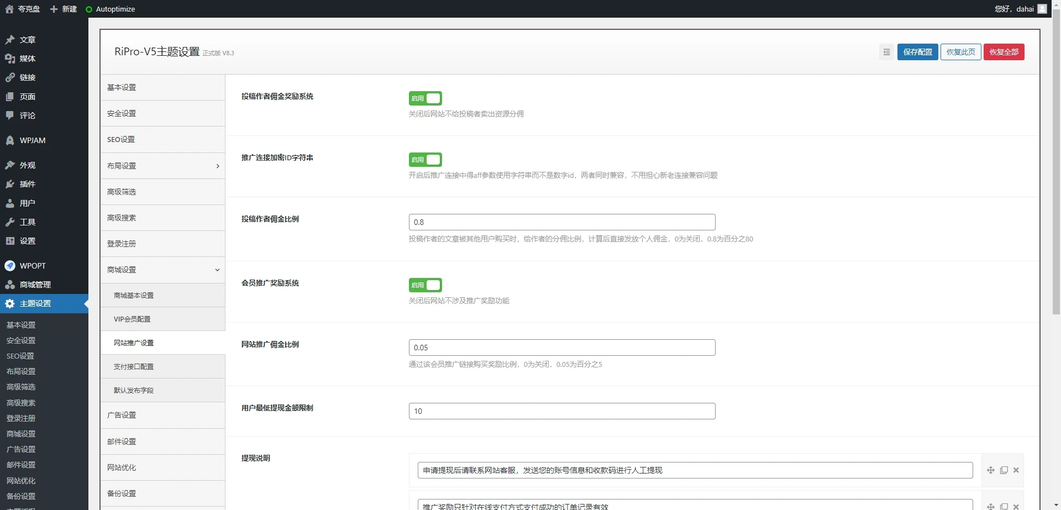
Task: Open the 基本设置 tab in theme panel
Action: tap(162, 87)
